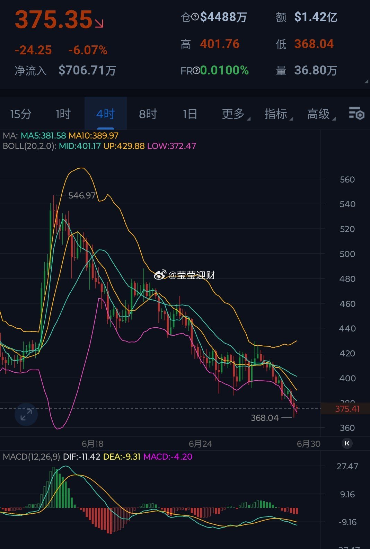Open the 更多 timeframe dropdown
Screen dimensions: 370x549
(236, 114)
